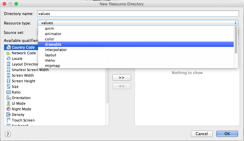Select Screen Width qualifier label
The image size is (244, 141).
23,76
